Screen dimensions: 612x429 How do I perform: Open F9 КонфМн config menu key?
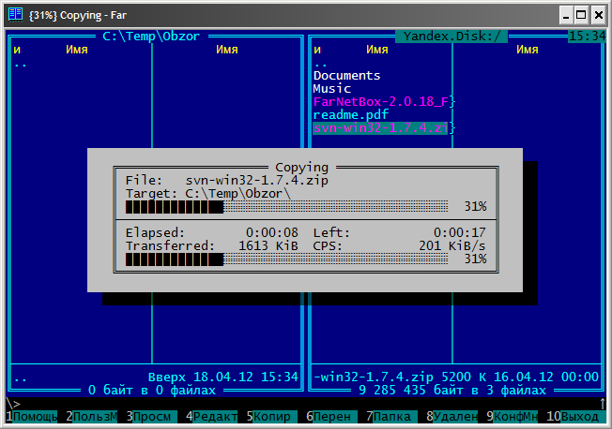[x=515, y=416]
